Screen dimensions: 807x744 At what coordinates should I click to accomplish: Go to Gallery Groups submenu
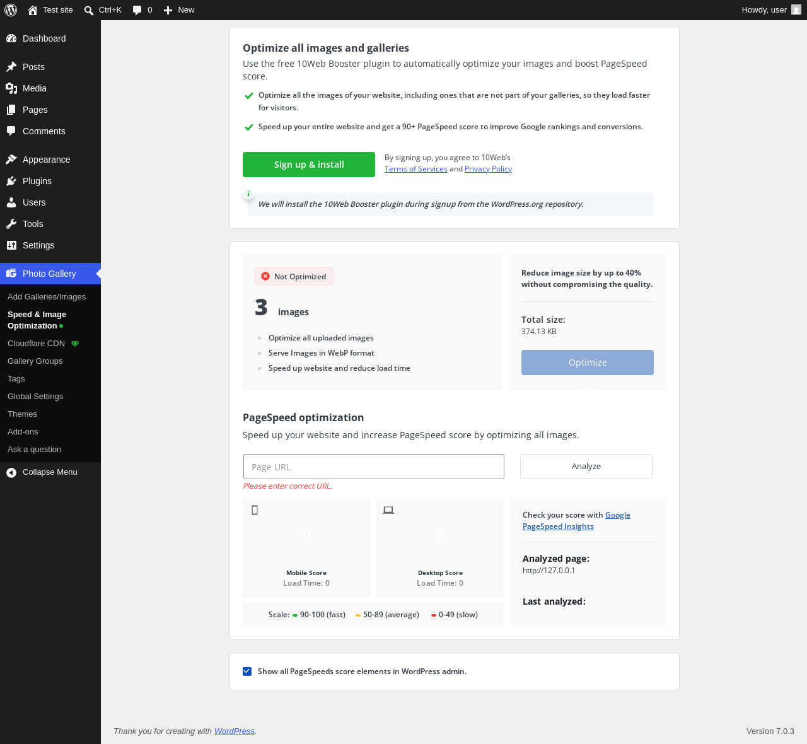coord(35,361)
